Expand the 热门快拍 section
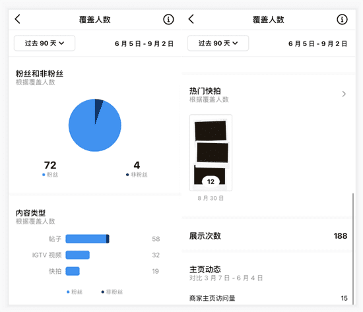This screenshot has height=312, width=363. coord(269,94)
